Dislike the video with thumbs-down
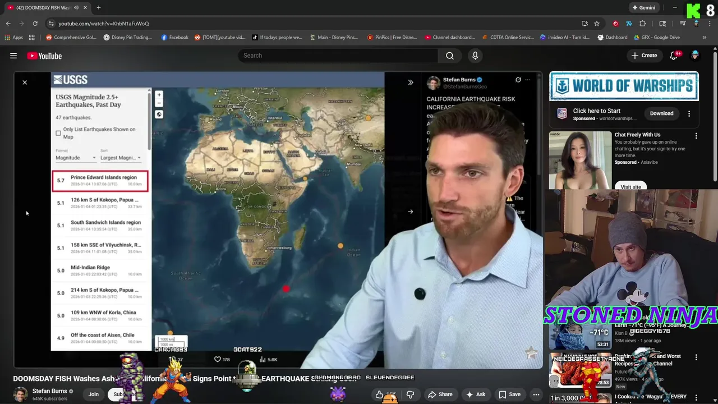Screen dimensions: 718x404 click(410, 394)
